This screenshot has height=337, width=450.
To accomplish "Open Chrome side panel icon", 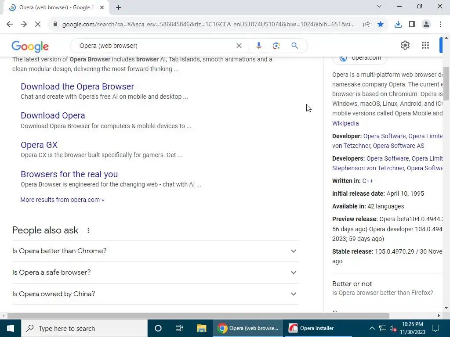I will [412, 25].
